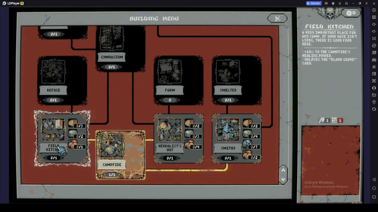Click the Campfire 1/1 counter

[112, 174]
